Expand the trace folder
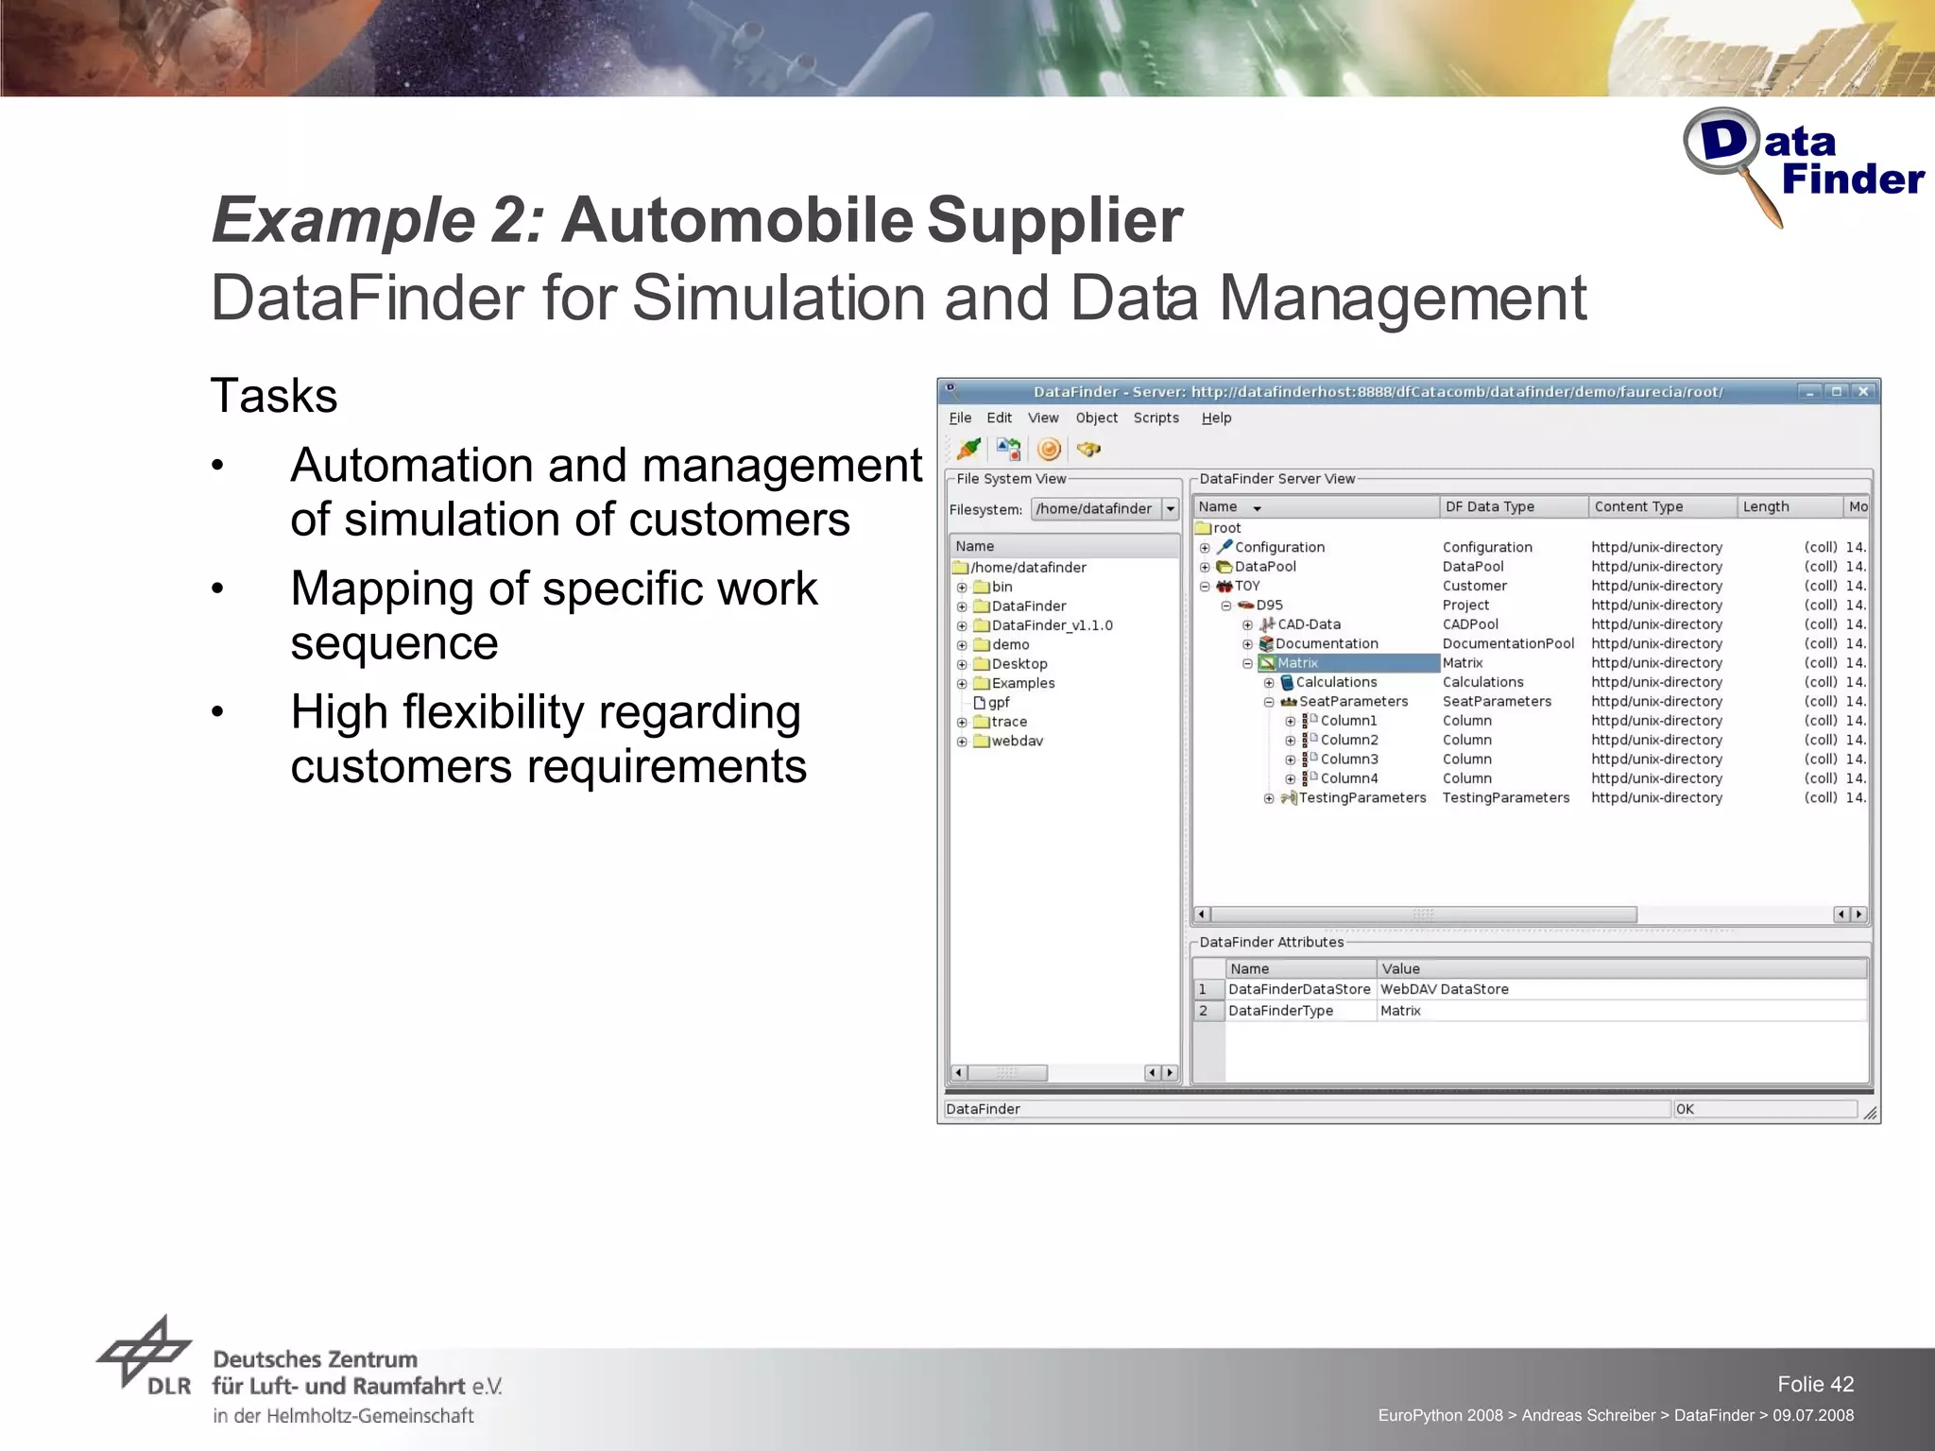 coord(962,722)
